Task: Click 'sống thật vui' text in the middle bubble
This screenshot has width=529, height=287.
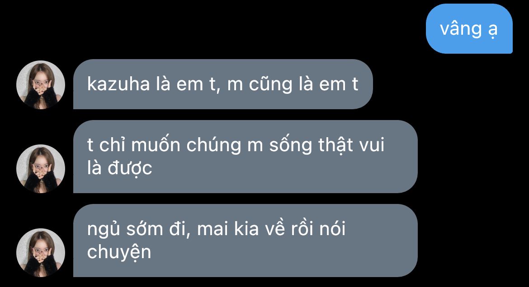Action: tap(326, 145)
